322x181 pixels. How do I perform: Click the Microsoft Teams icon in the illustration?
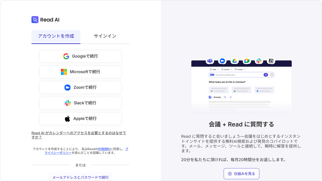(x=210, y=61)
